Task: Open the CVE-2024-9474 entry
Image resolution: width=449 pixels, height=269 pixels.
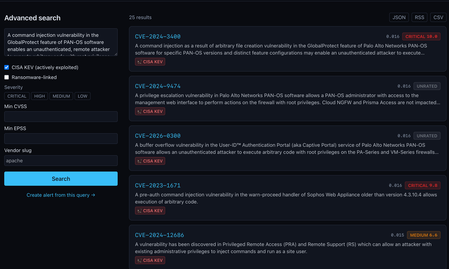Action: point(158,86)
